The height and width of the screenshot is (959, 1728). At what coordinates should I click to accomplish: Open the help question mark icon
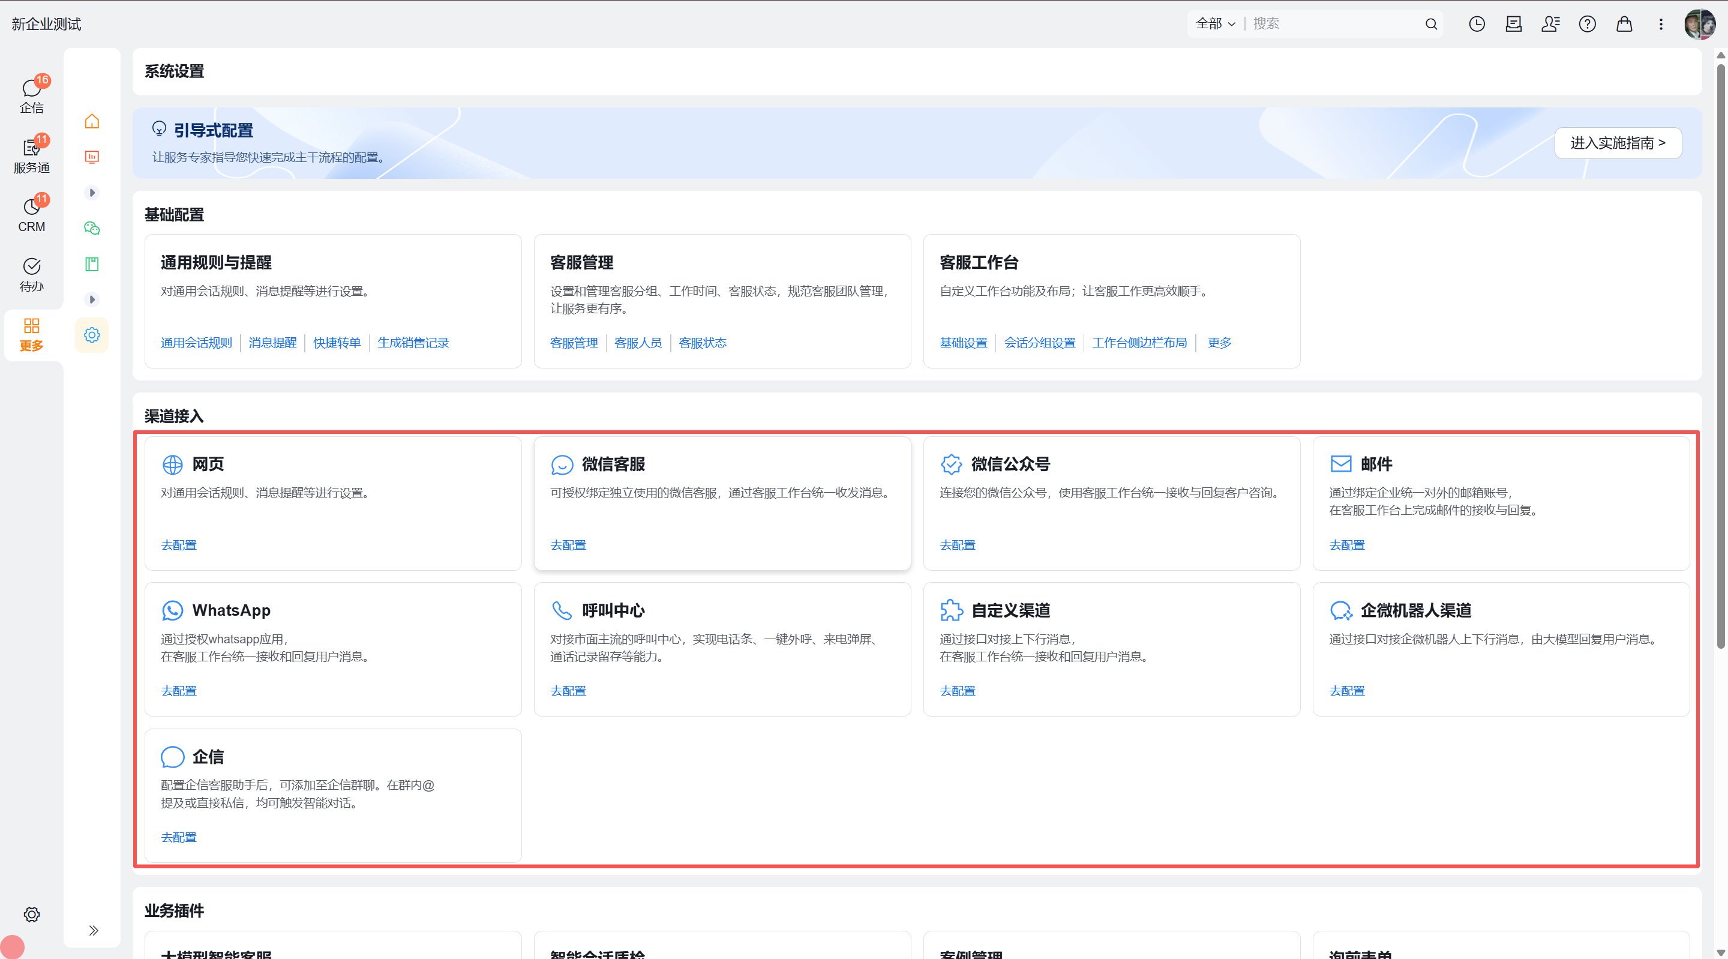(x=1587, y=24)
